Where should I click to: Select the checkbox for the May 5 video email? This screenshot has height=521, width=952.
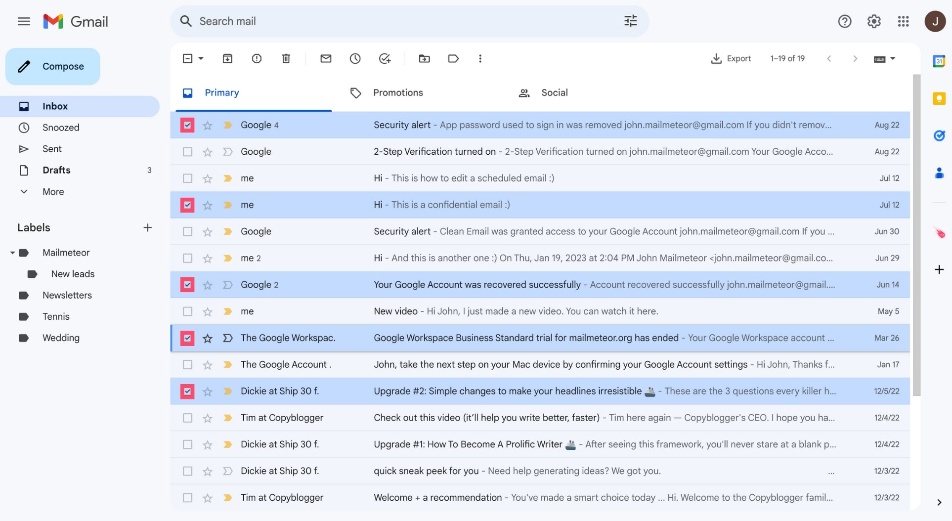point(187,311)
